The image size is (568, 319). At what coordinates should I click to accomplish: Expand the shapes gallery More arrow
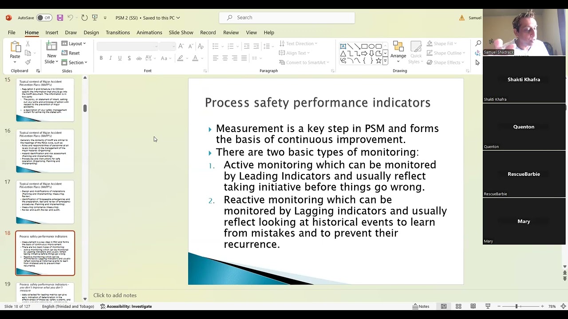click(385, 61)
